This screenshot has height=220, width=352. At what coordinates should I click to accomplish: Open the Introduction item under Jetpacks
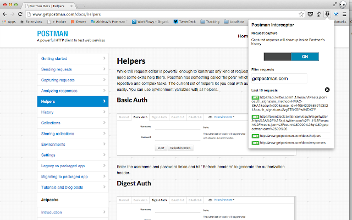(73, 212)
